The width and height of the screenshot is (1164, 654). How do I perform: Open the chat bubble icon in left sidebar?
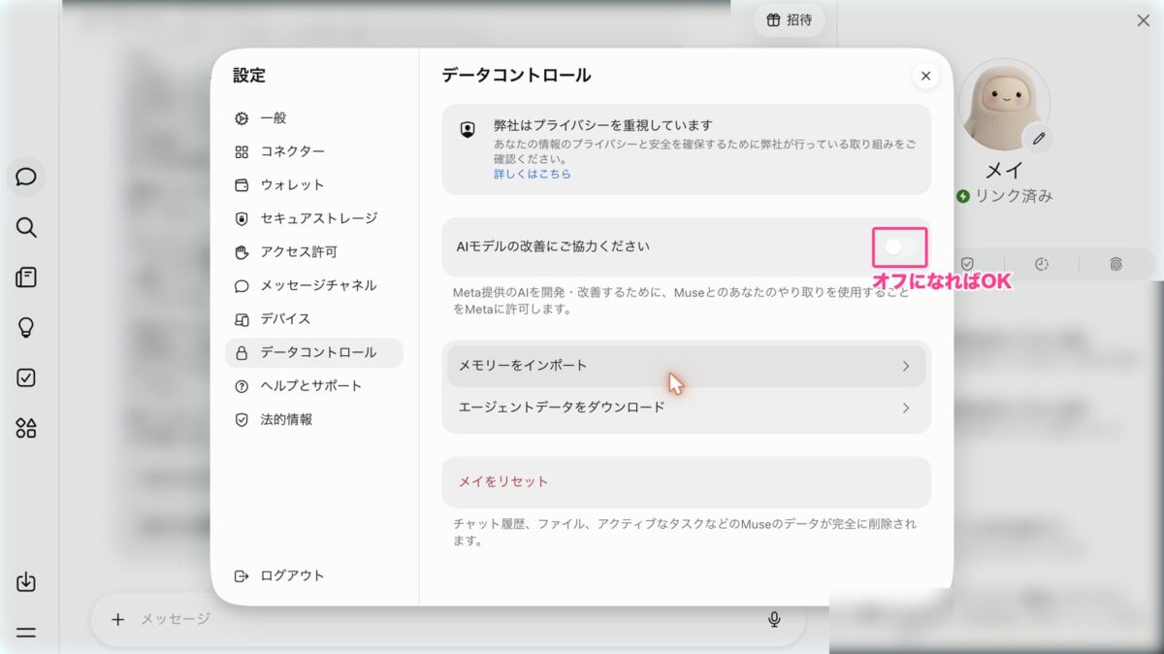[26, 178]
